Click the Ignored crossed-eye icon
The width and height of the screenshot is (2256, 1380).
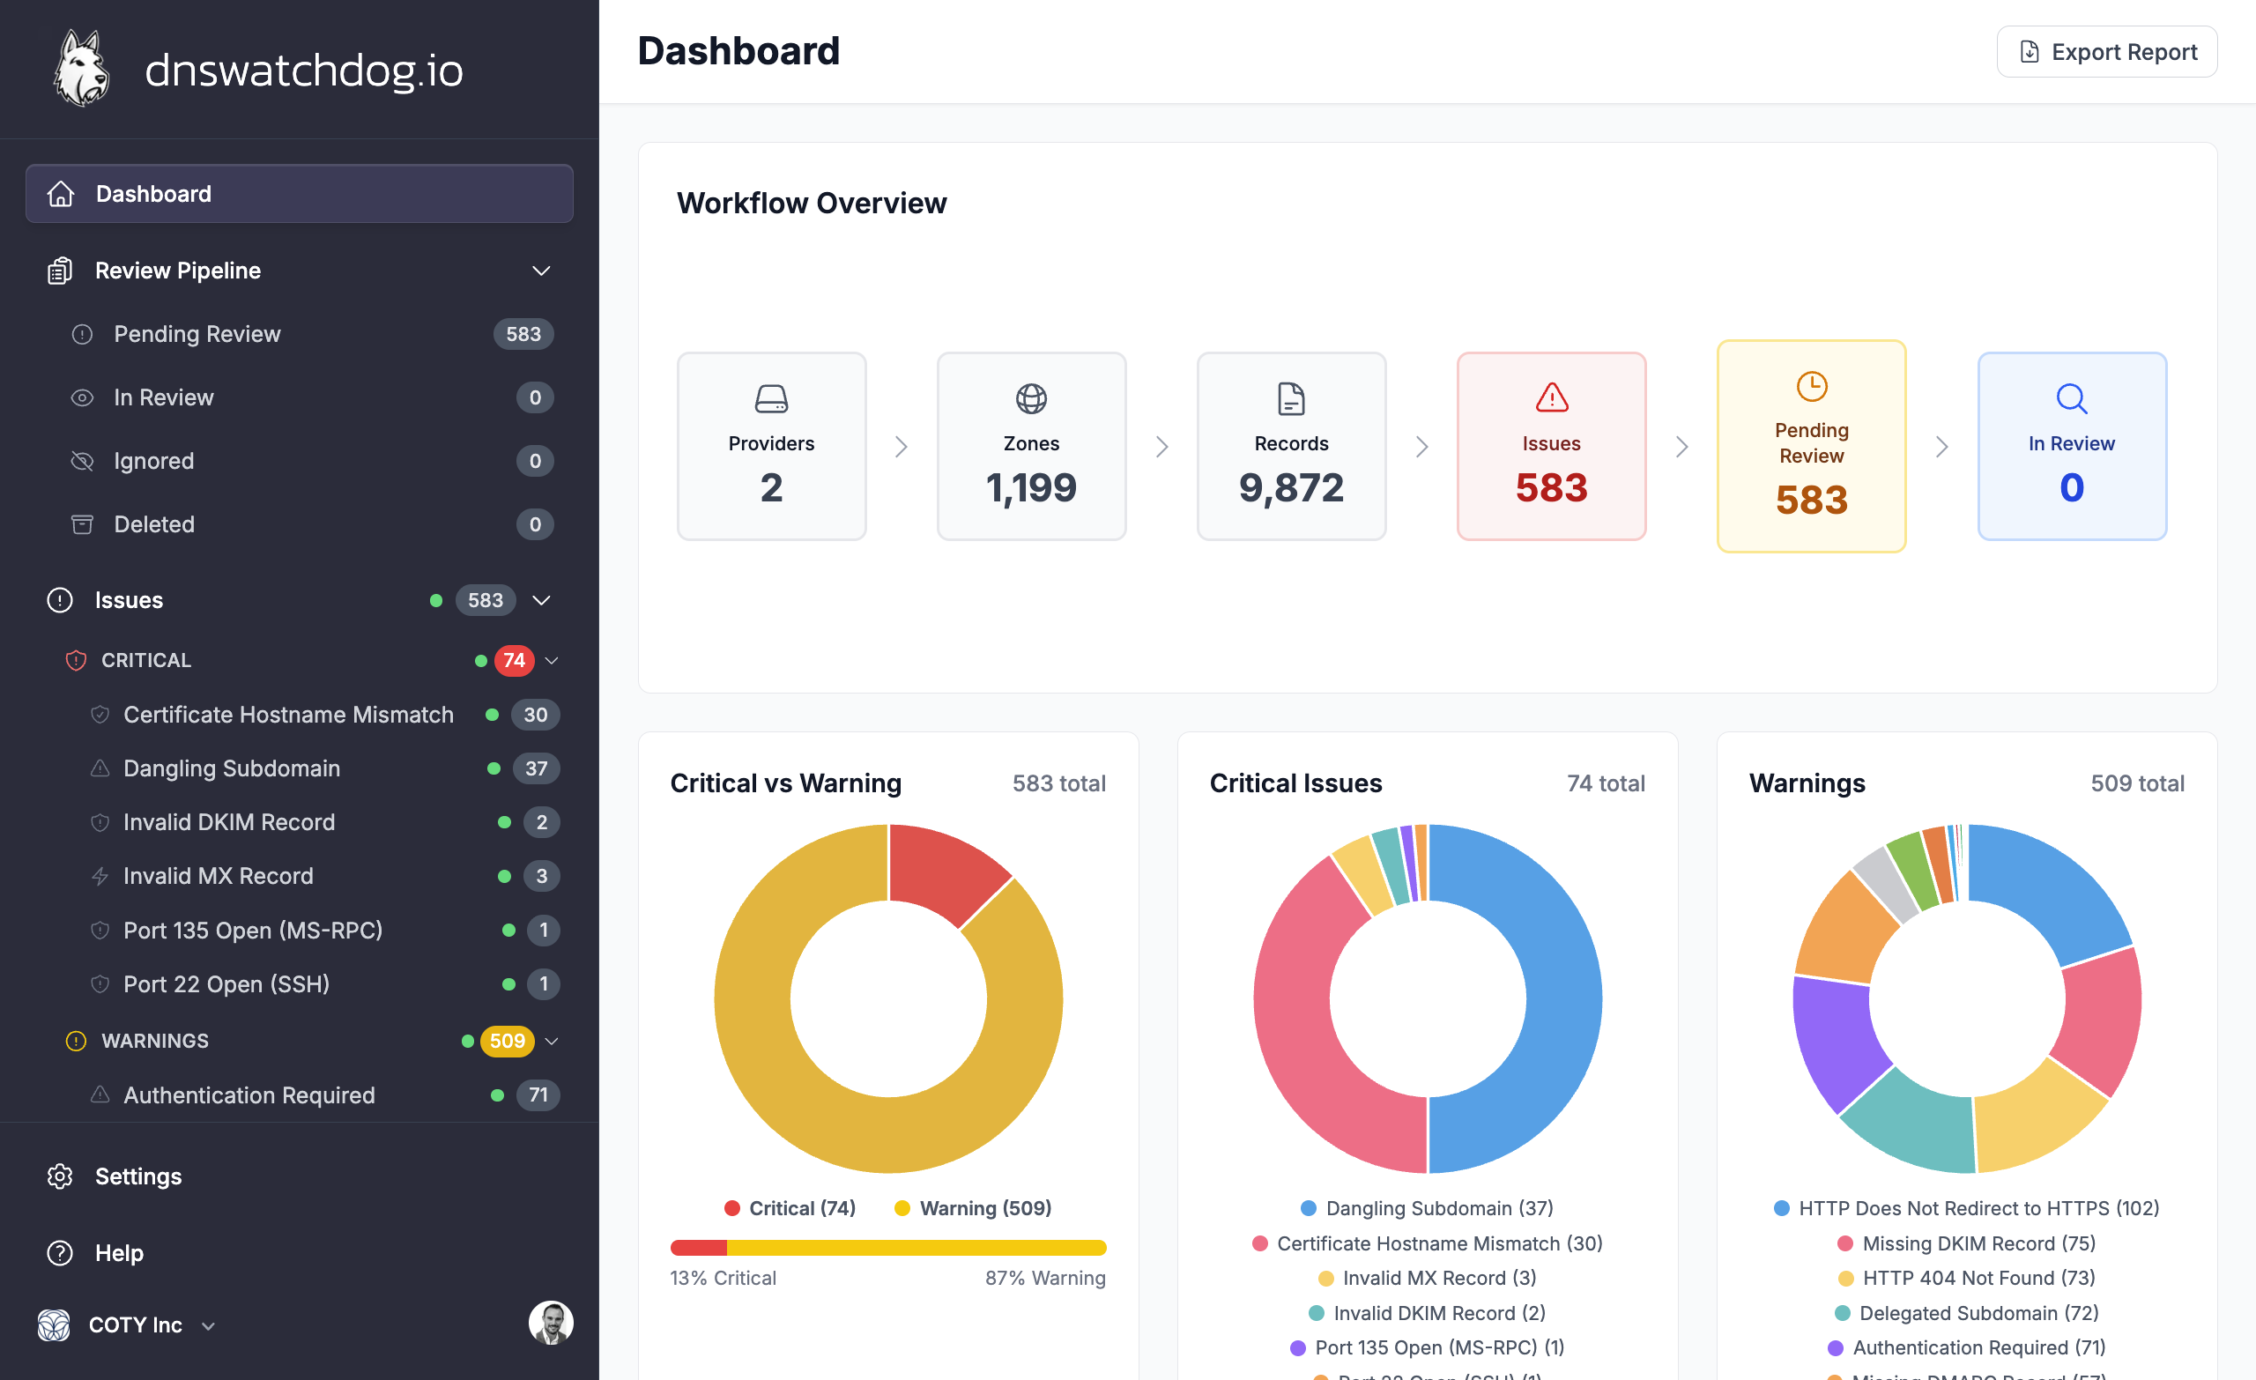point(83,461)
